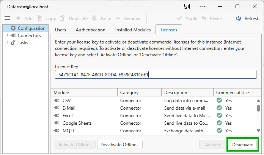Select Configuration in the tree
The image size is (264, 155).
(x=25, y=28)
